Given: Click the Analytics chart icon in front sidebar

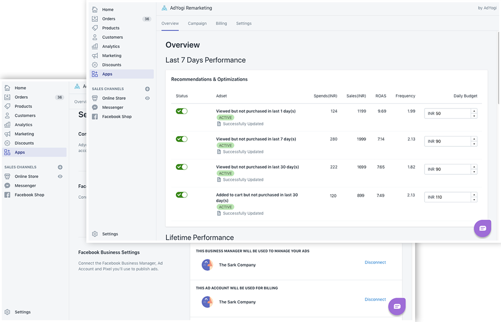Looking at the screenshot, I should [x=95, y=46].
